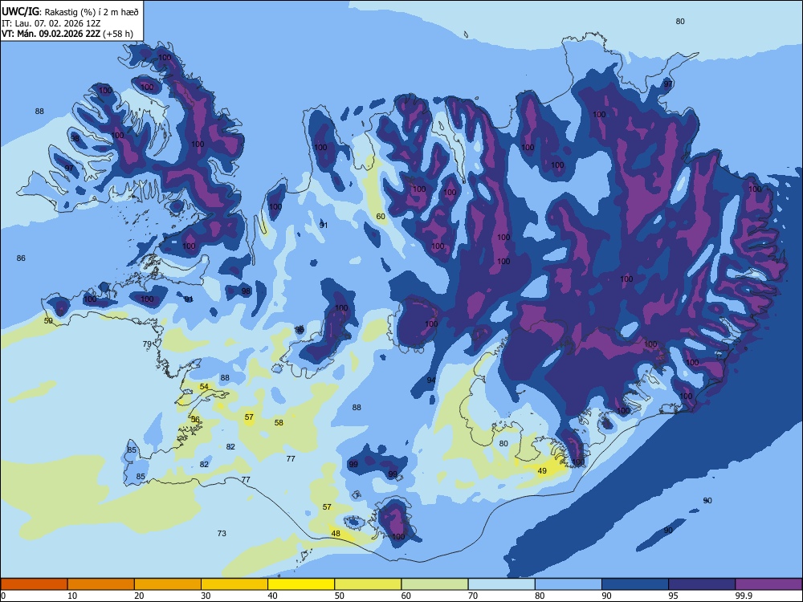This screenshot has height=602, width=803.
Task: Select the '86' humidity label over the sea
Action: [x=21, y=258]
